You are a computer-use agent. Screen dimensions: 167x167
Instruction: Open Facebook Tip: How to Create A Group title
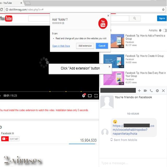144,56
